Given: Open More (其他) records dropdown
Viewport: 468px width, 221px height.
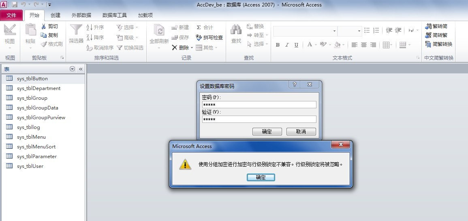Looking at the screenshot, I should pyautogui.click(x=207, y=48).
